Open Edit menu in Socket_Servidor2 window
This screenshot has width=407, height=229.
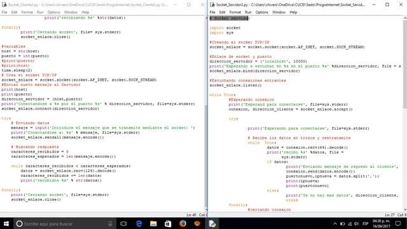[222, 12]
